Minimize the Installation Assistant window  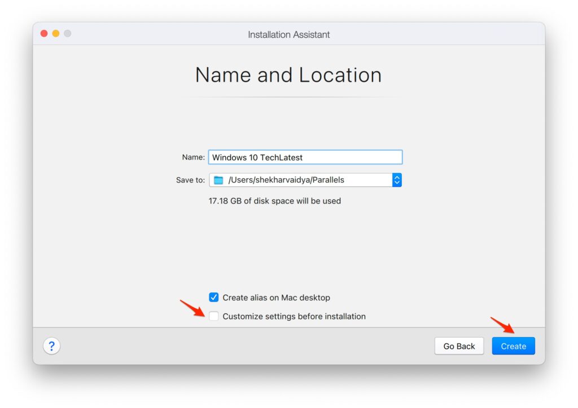(x=56, y=33)
